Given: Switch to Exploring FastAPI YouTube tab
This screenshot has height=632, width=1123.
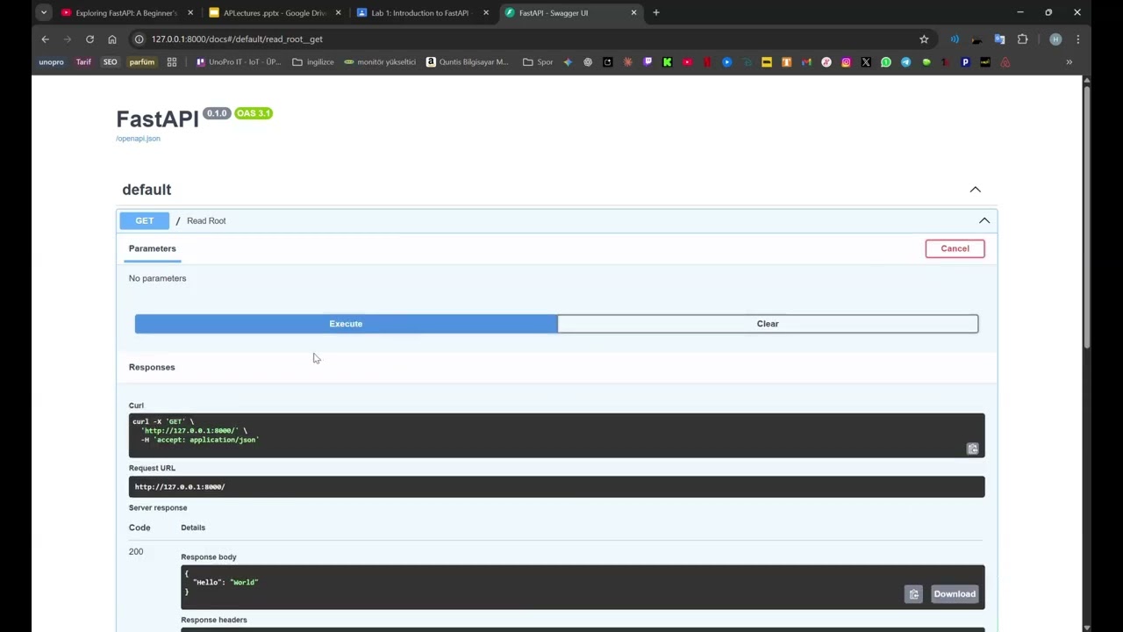Looking at the screenshot, I should click(x=126, y=13).
